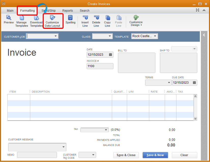The image size is (210, 162).
Task: Open the invoice Preview
Action: pos(9,21)
